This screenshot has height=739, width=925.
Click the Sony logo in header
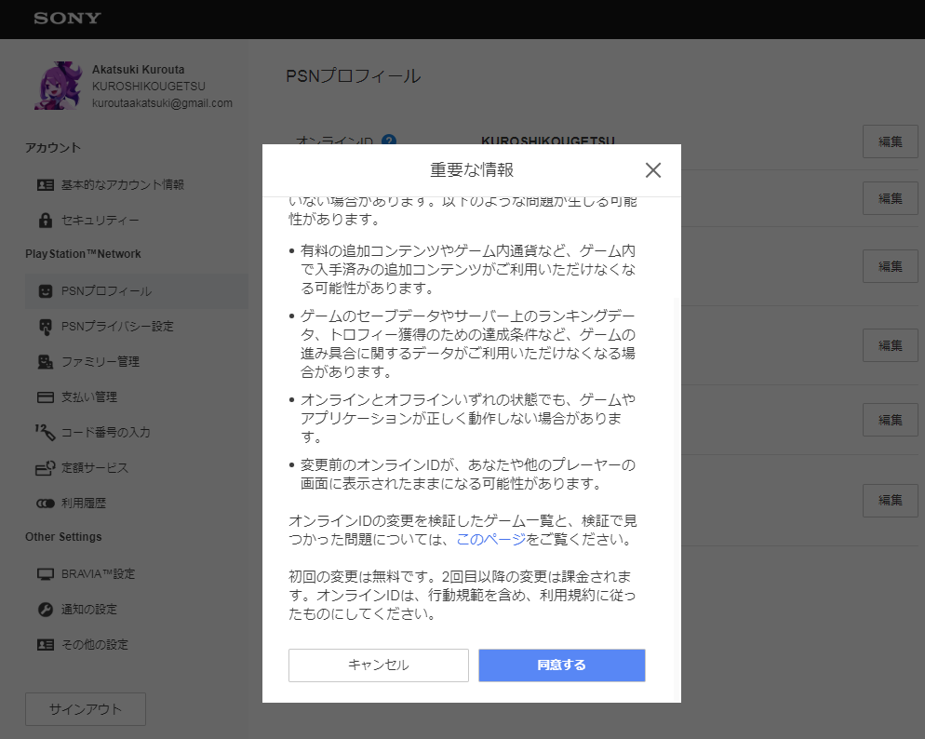tap(67, 19)
